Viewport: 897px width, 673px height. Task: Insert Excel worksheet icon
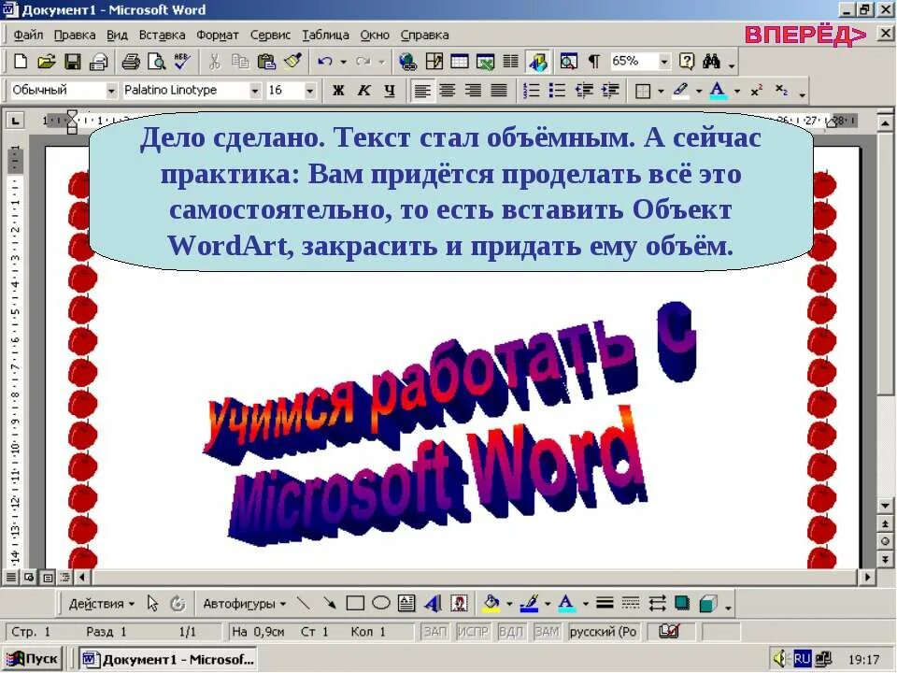click(485, 62)
